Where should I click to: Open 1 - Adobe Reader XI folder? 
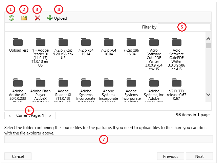coord(40,42)
